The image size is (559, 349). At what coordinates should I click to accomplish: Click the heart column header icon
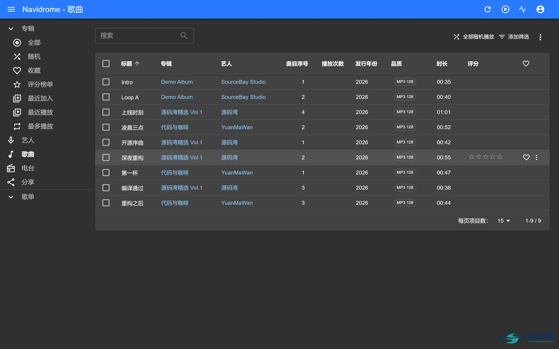click(x=526, y=64)
